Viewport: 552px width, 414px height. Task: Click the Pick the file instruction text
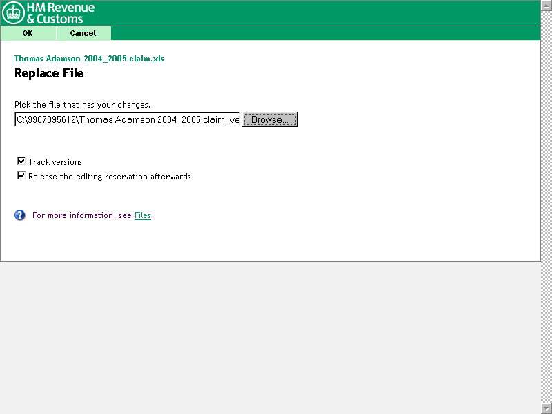82,105
